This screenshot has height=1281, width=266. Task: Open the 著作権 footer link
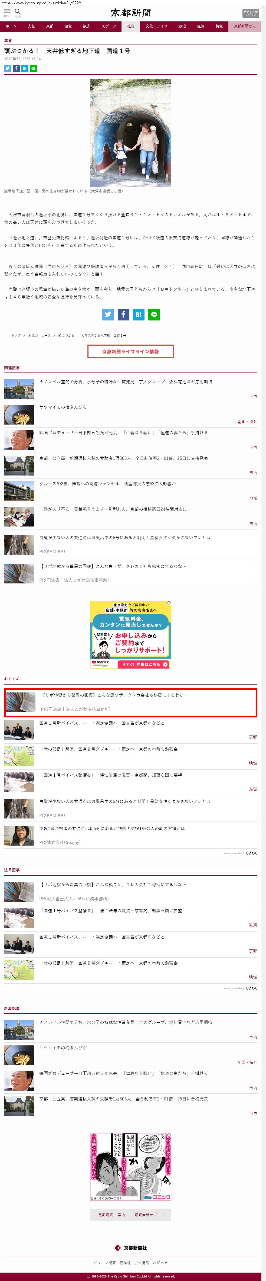[125, 1263]
